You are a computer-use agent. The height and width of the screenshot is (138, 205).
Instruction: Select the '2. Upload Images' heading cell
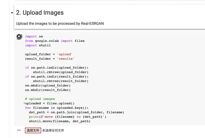point(40,13)
